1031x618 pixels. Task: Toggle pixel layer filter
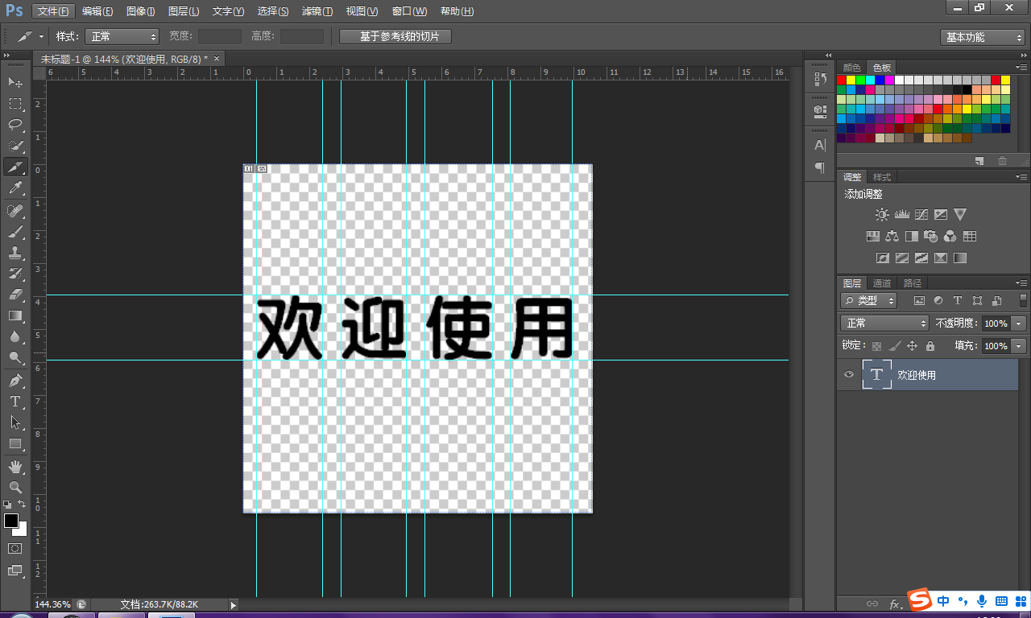(x=919, y=300)
